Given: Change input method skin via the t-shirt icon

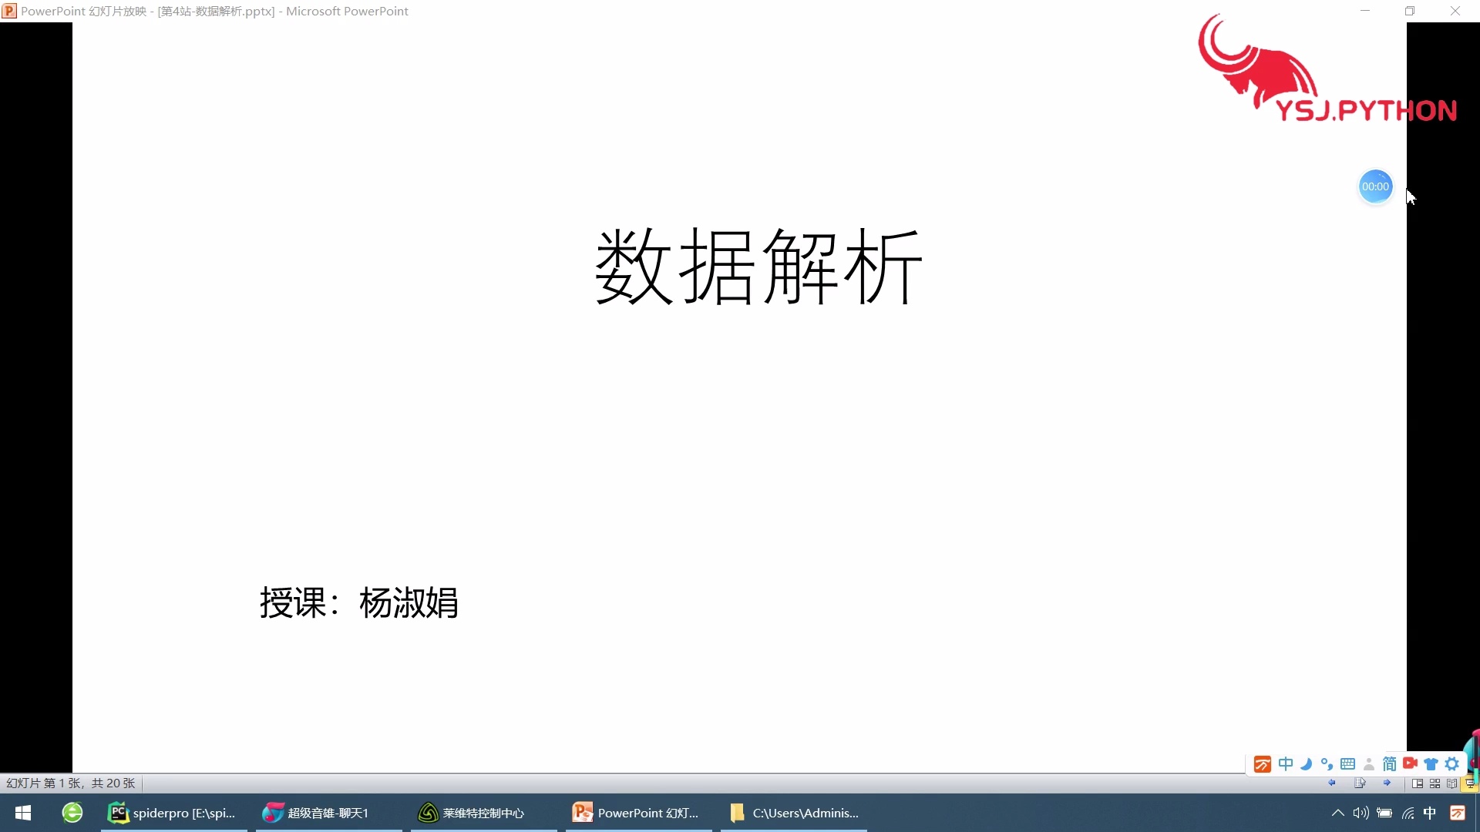Looking at the screenshot, I should pos(1431,764).
